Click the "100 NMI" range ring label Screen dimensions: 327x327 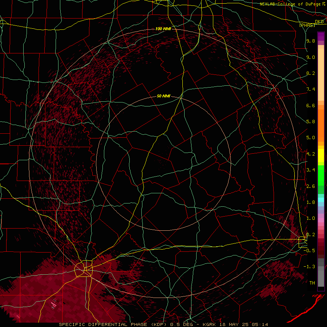pos(163,29)
